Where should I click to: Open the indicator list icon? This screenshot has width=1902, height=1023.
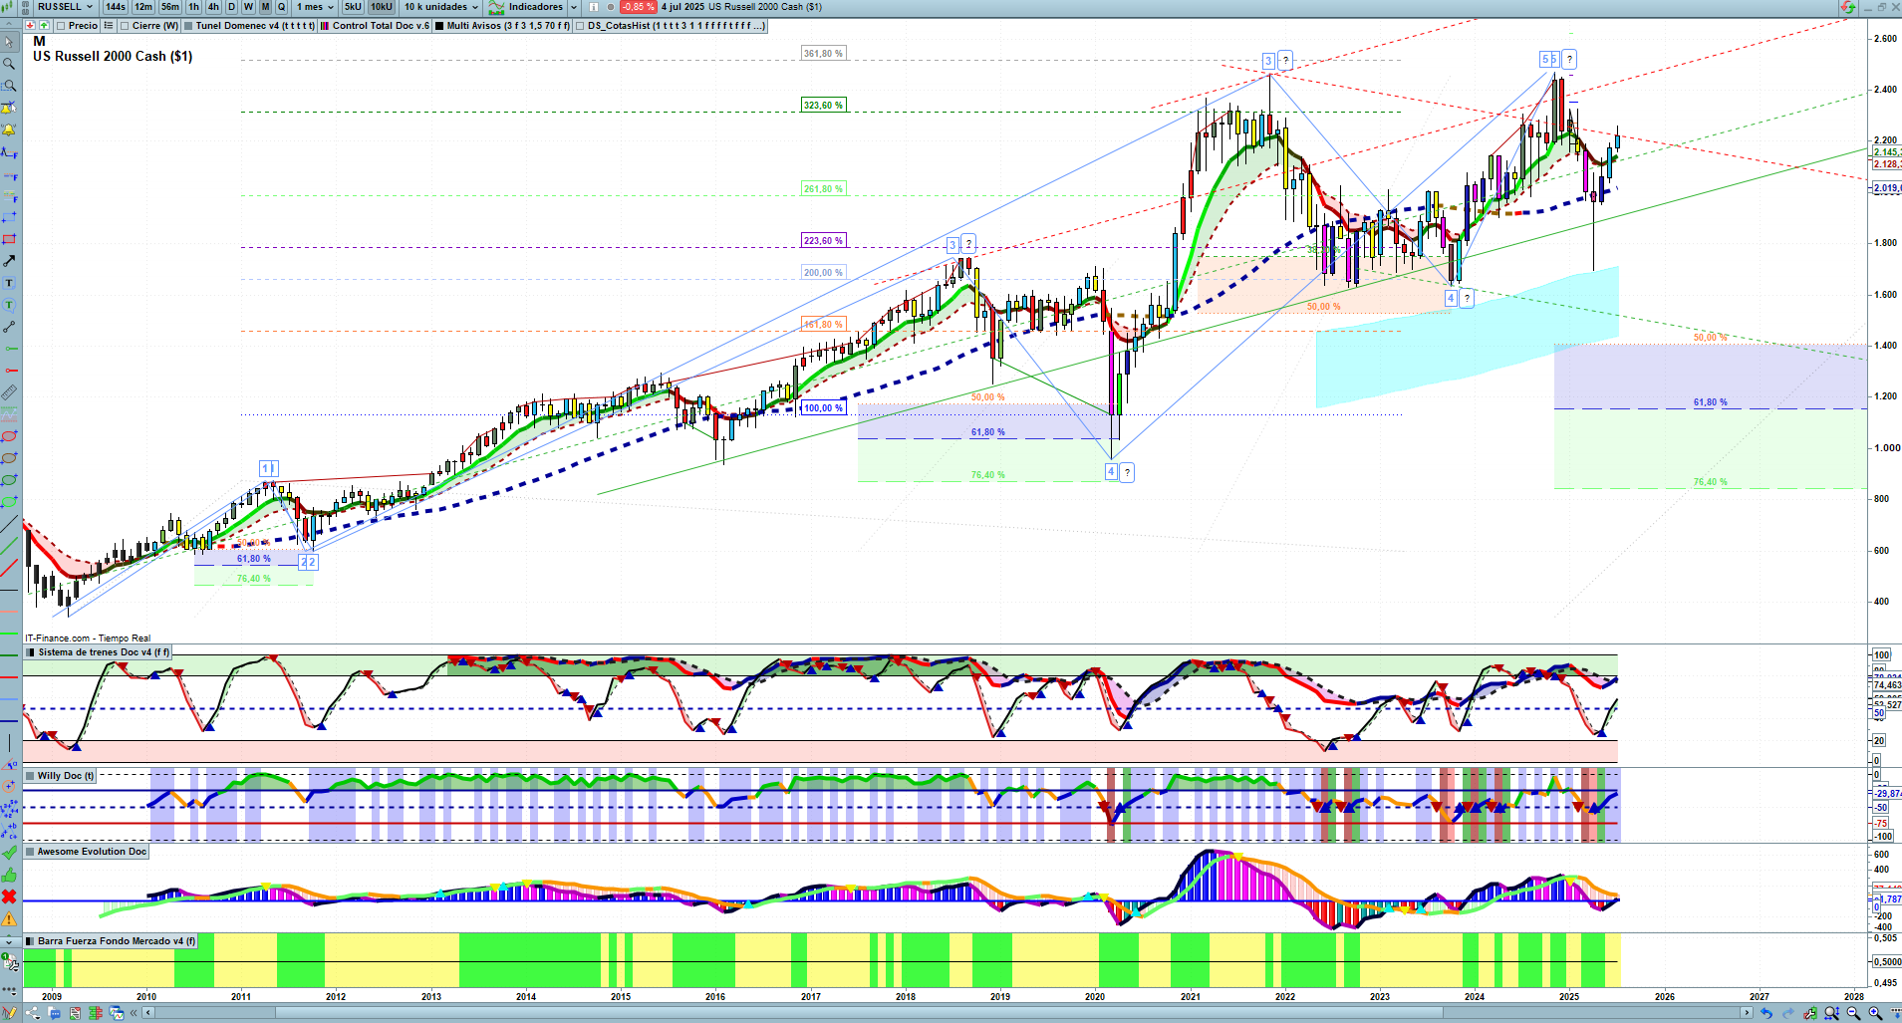[109, 26]
